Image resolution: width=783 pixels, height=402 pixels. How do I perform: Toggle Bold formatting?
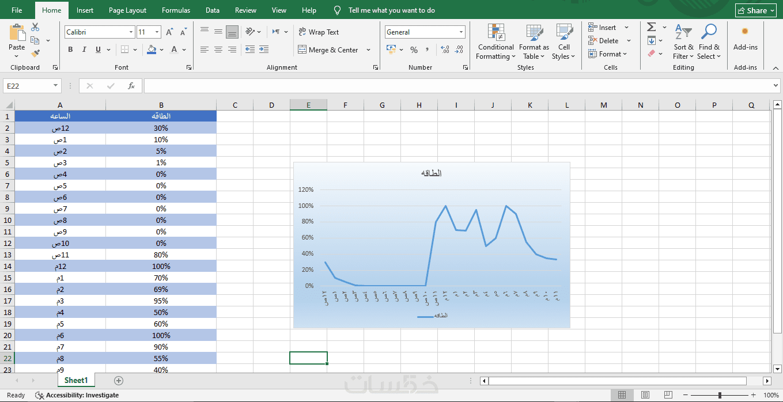[x=70, y=50]
